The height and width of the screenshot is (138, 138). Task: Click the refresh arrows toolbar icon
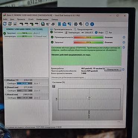pyautogui.click(x=5, y=24)
